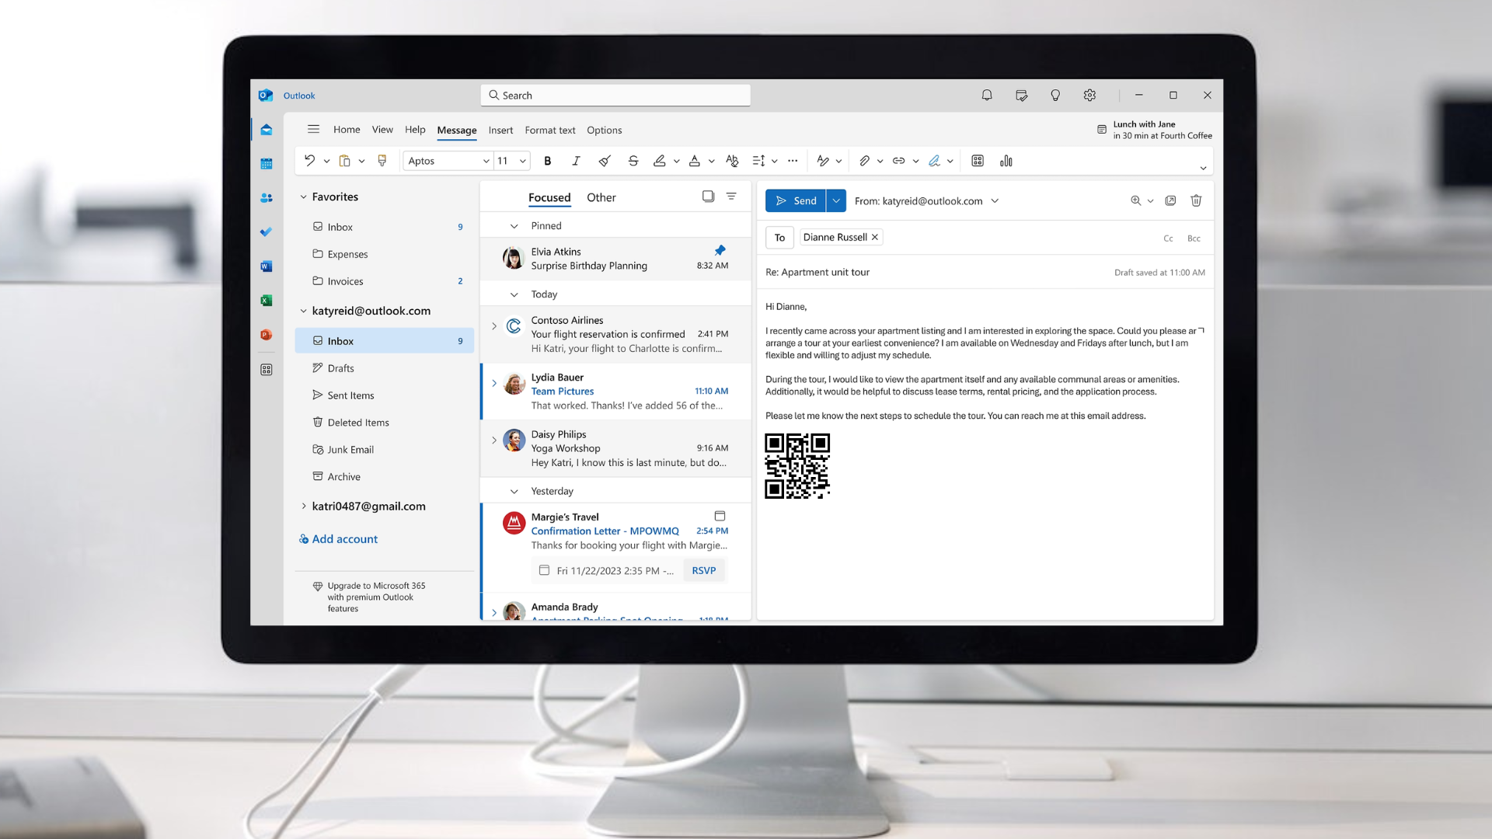
Task: Open the Home ribbon tab
Action: pyautogui.click(x=347, y=130)
